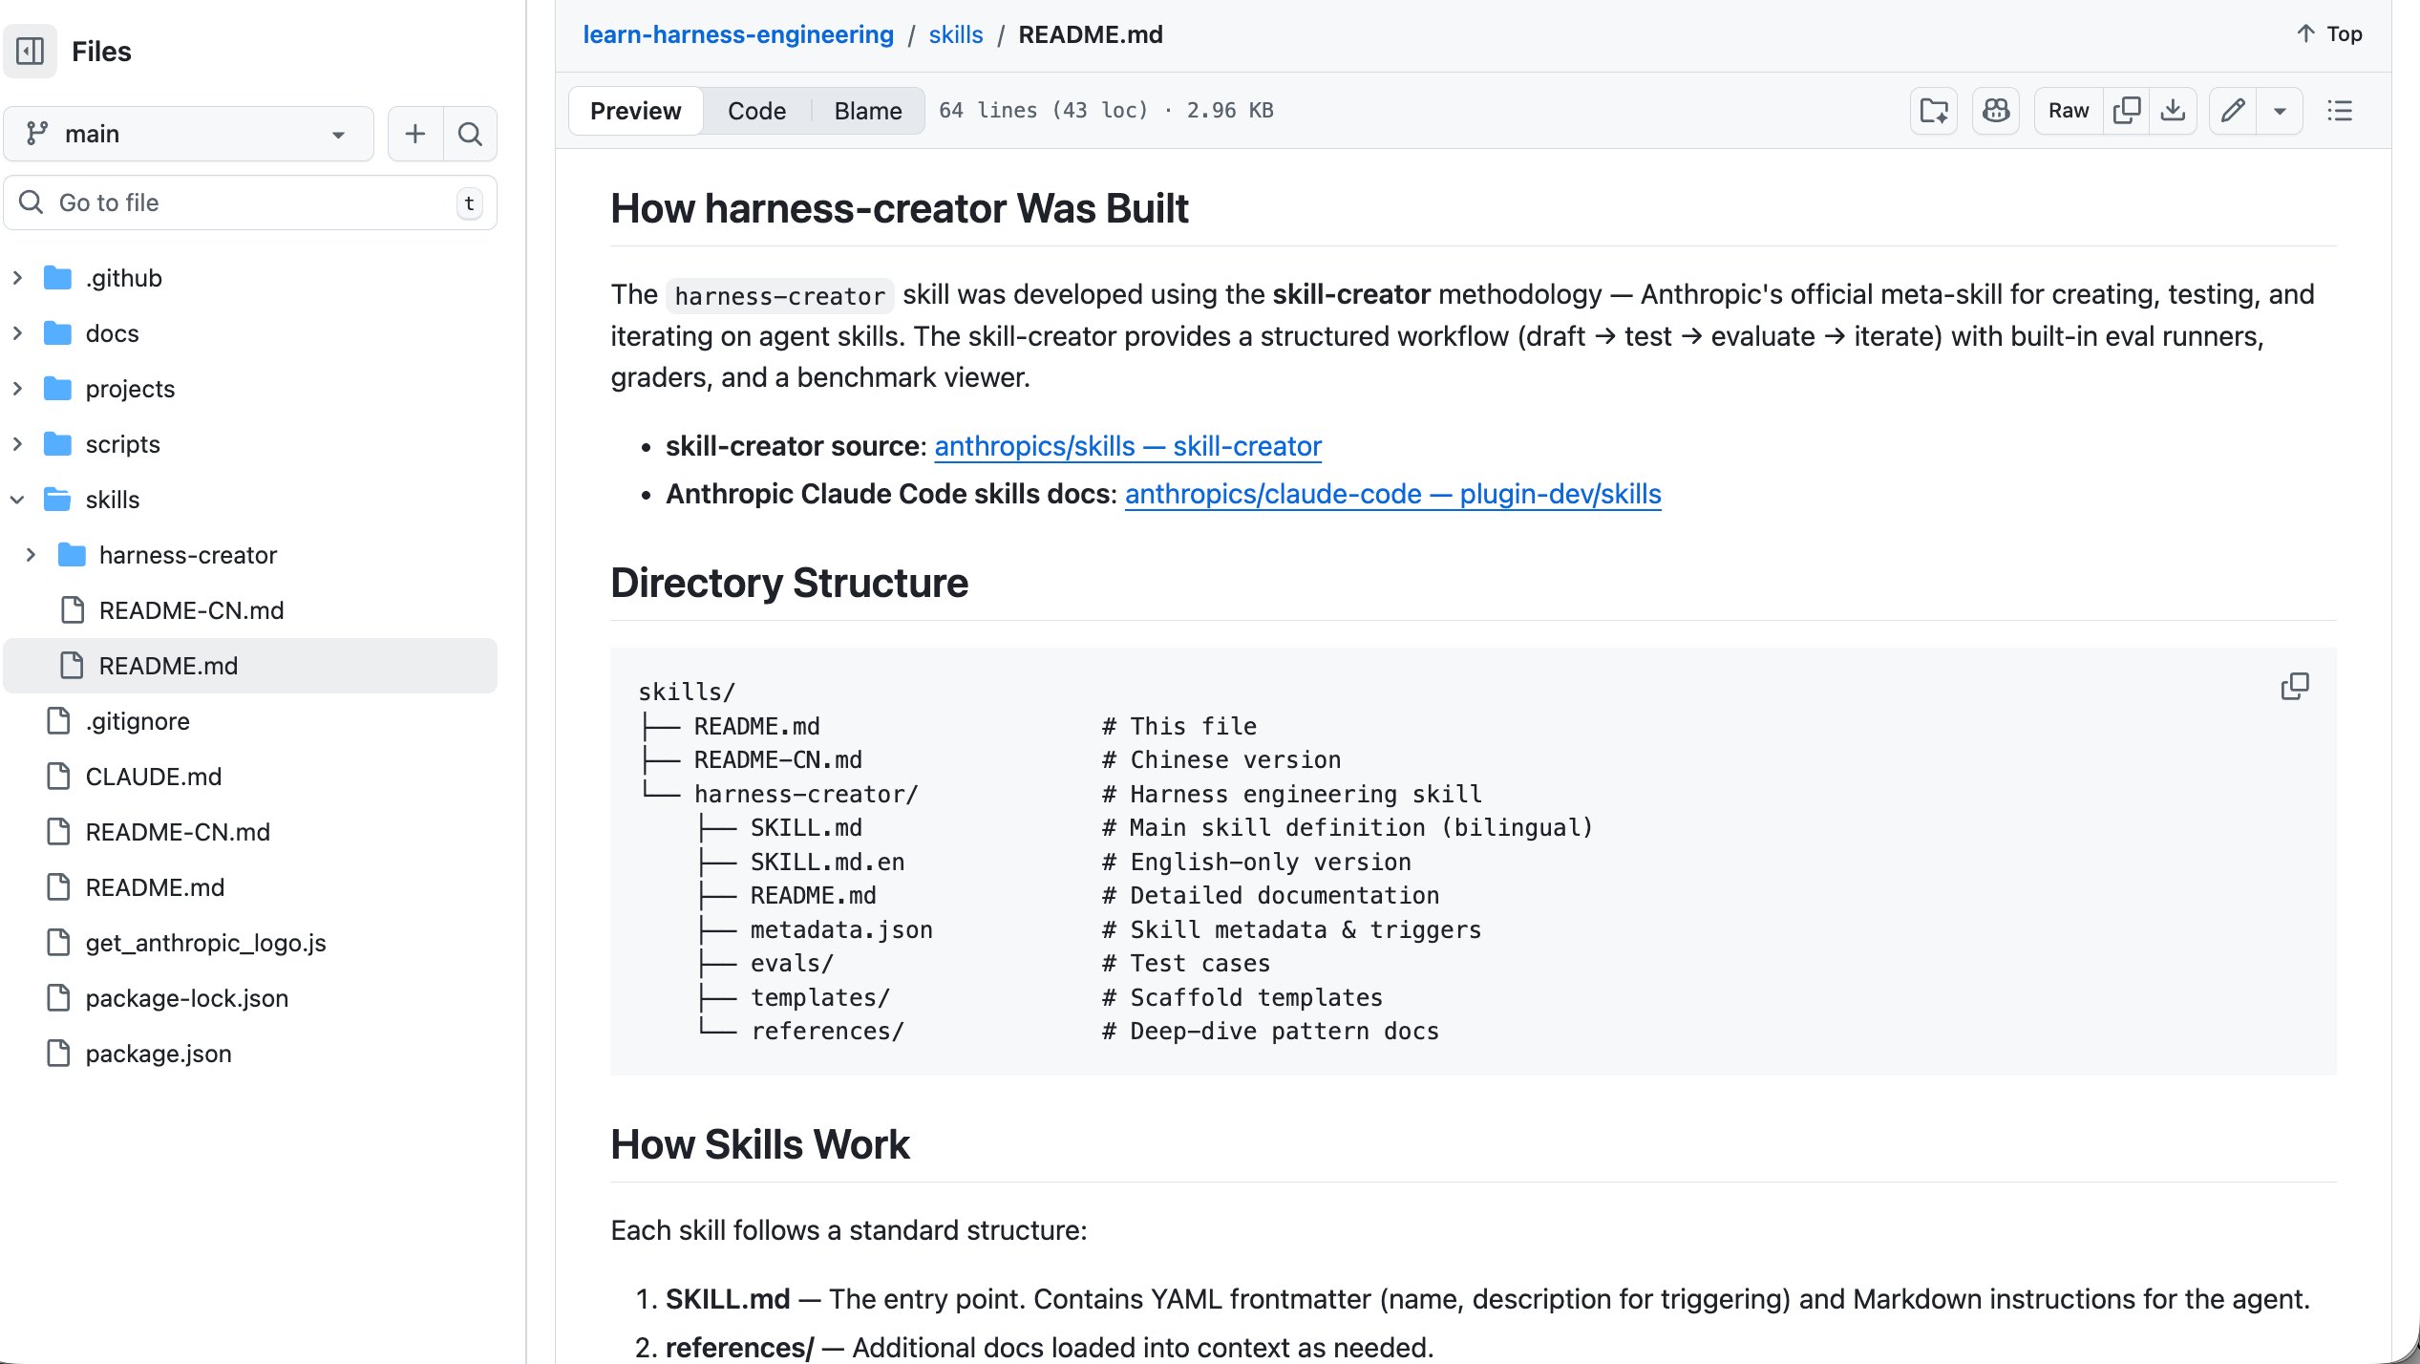Edit file with pencil icon
Image resolution: width=2420 pixels, height=1364 pixels.
pyautogui.click(x=2233, y=111)
